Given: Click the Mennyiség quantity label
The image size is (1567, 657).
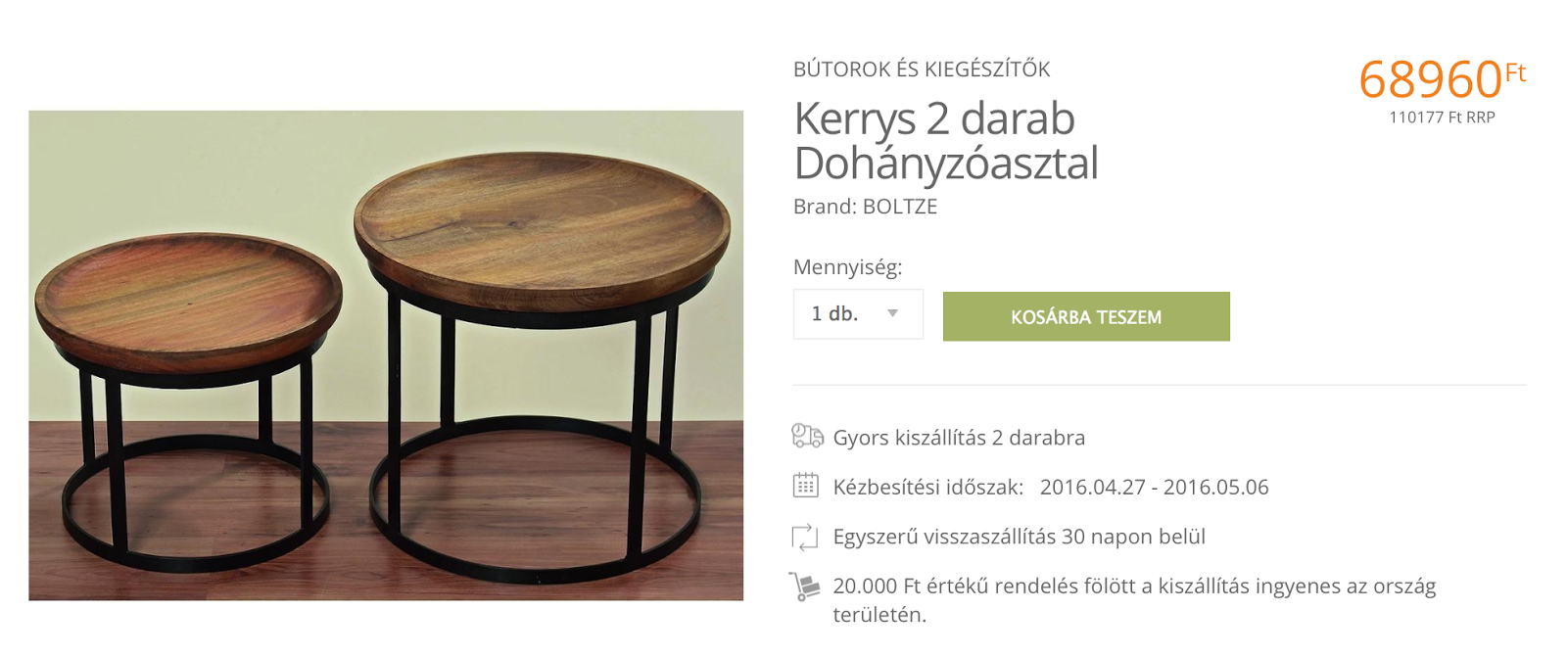Looking at the screenshot, I should tap(847, 267).
